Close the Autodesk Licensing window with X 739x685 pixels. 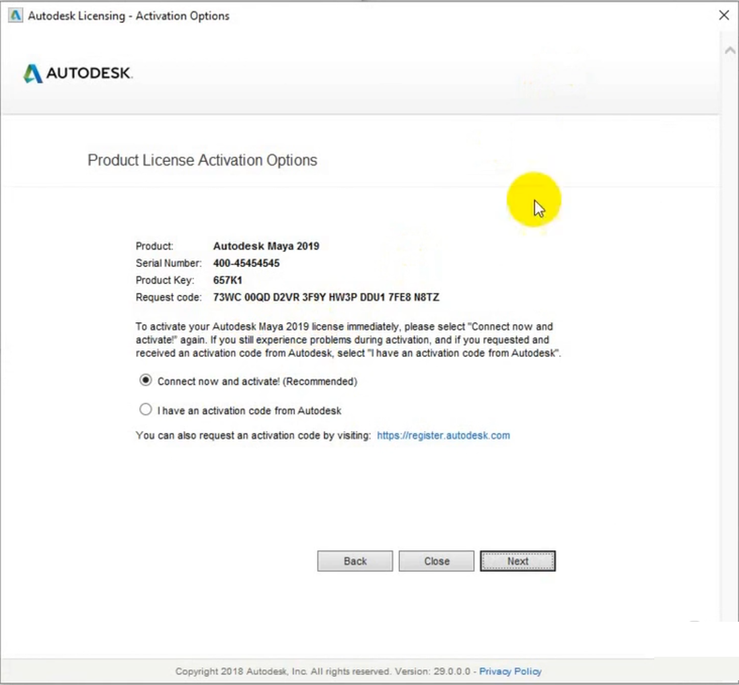(x=724, y=15)
